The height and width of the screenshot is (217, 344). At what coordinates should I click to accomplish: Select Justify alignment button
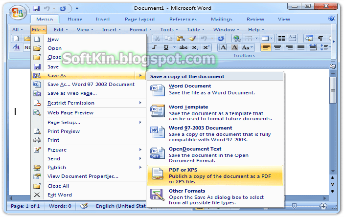tap(301, 47)
